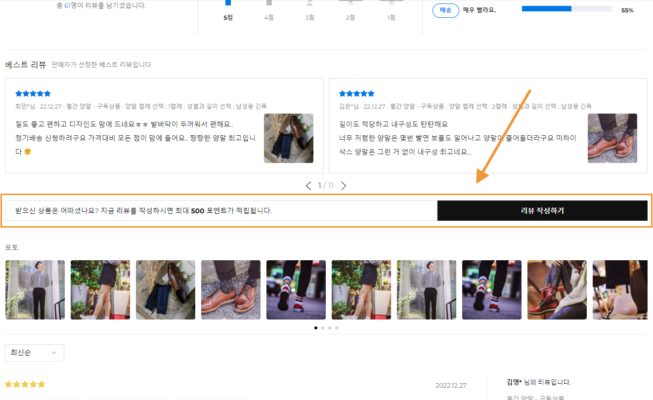The image size is (653, 400).
Task: Select the 4점 rating bar
Action: click(x=269, y=3)
